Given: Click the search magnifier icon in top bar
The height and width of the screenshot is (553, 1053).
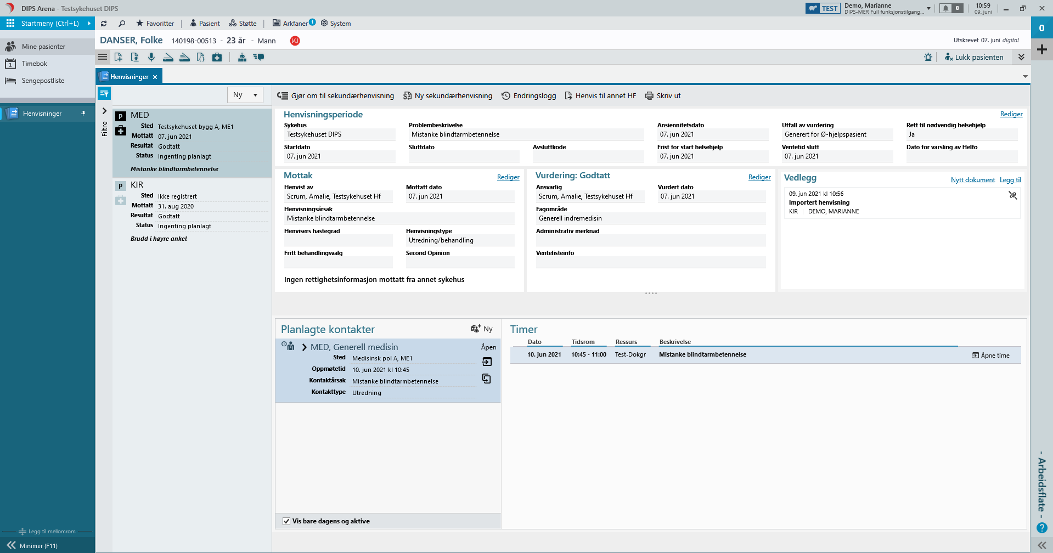Looking at the screenshot, I should click(122, 24).
